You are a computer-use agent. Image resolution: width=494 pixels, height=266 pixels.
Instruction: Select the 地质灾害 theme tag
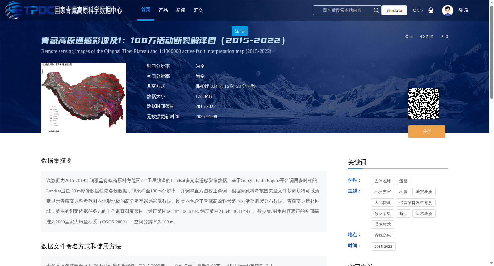click(383, 192)
